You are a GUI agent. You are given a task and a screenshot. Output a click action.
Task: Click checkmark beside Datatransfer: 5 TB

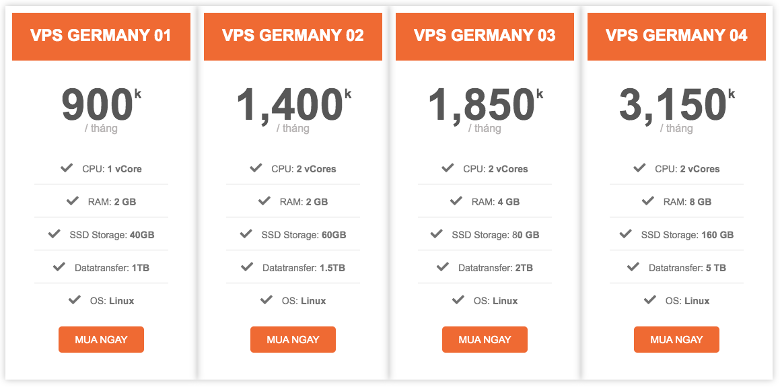point(633,267)
